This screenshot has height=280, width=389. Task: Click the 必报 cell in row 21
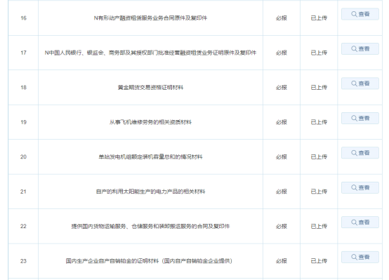pos(282,192)
